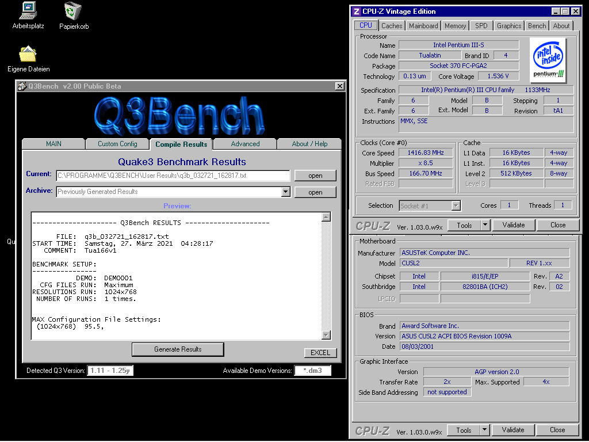Screen dimensions: 589x442
Task: Open the Arbeitsplatz desktop icon
Action: click(28, 16)
